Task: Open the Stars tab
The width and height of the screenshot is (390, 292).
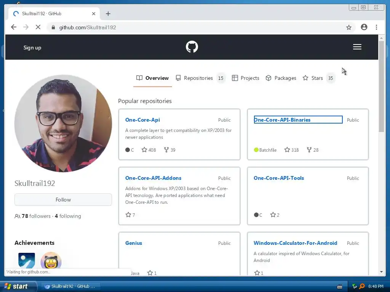Action: point(319,78)
